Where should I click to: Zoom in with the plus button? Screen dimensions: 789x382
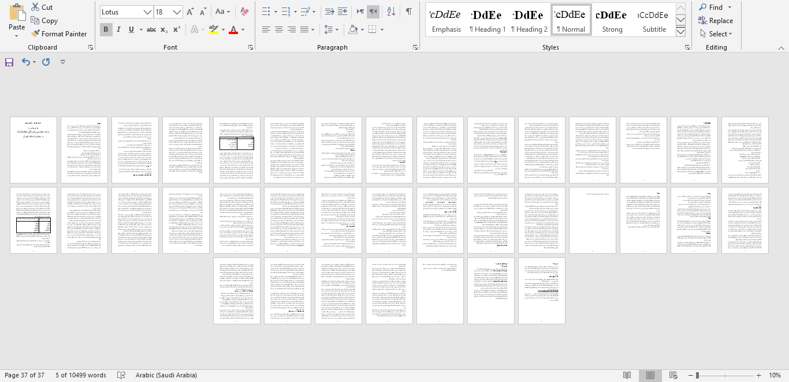tap(758, 375)
